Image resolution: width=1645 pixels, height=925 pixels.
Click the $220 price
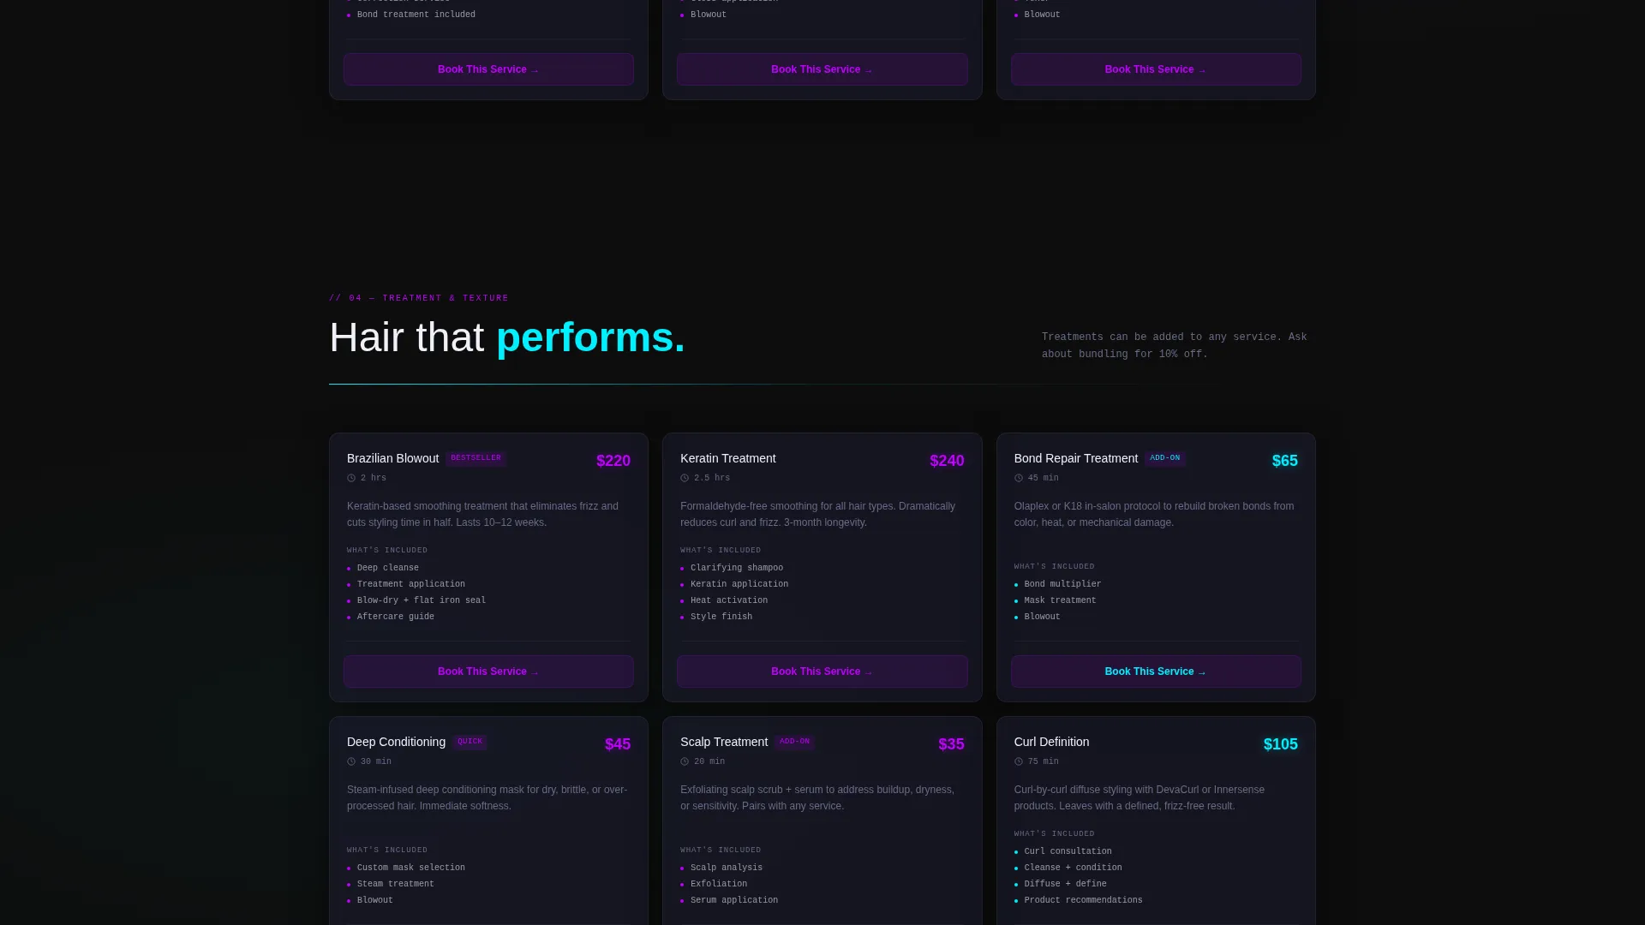tap(613, 461)
